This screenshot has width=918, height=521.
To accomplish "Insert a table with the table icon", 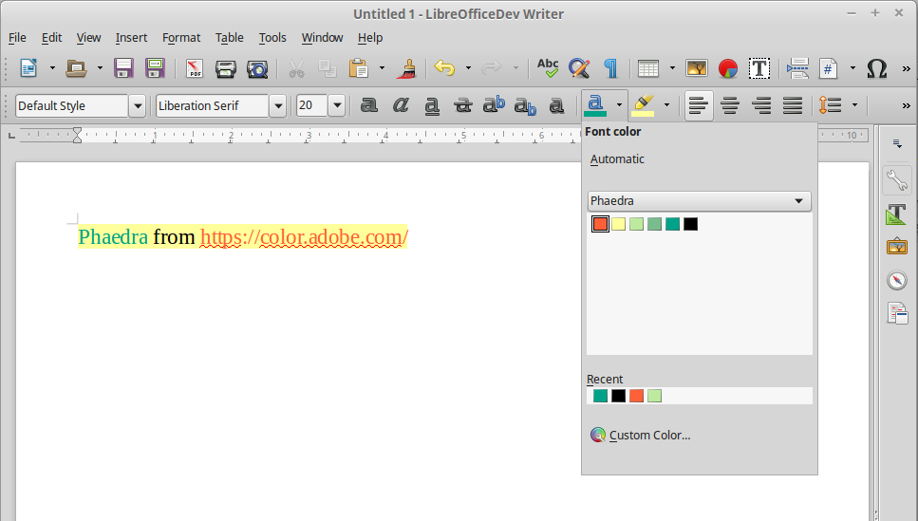I will point(648,68).
